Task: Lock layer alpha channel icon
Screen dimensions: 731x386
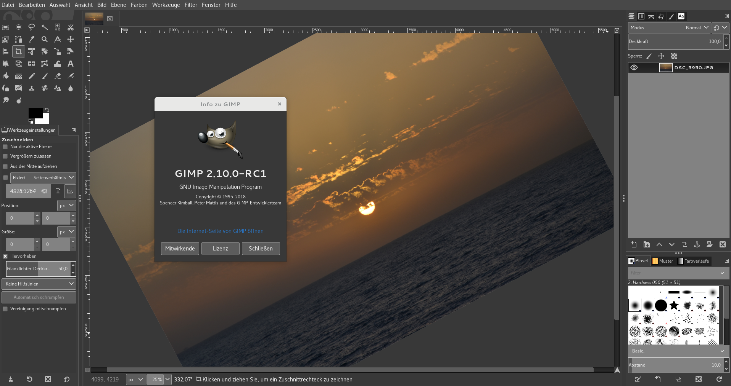Action: (674, 56)
